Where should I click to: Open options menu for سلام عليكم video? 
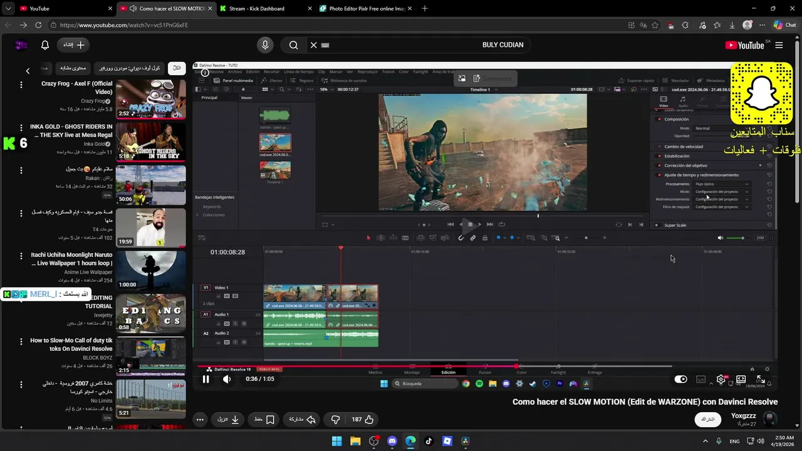(x=21, y=170)
